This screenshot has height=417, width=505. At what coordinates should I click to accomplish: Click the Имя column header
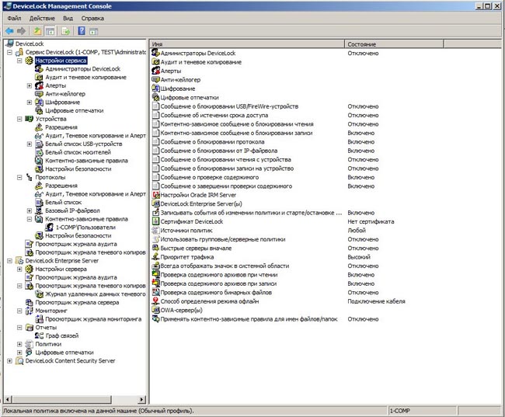[233, 44]
